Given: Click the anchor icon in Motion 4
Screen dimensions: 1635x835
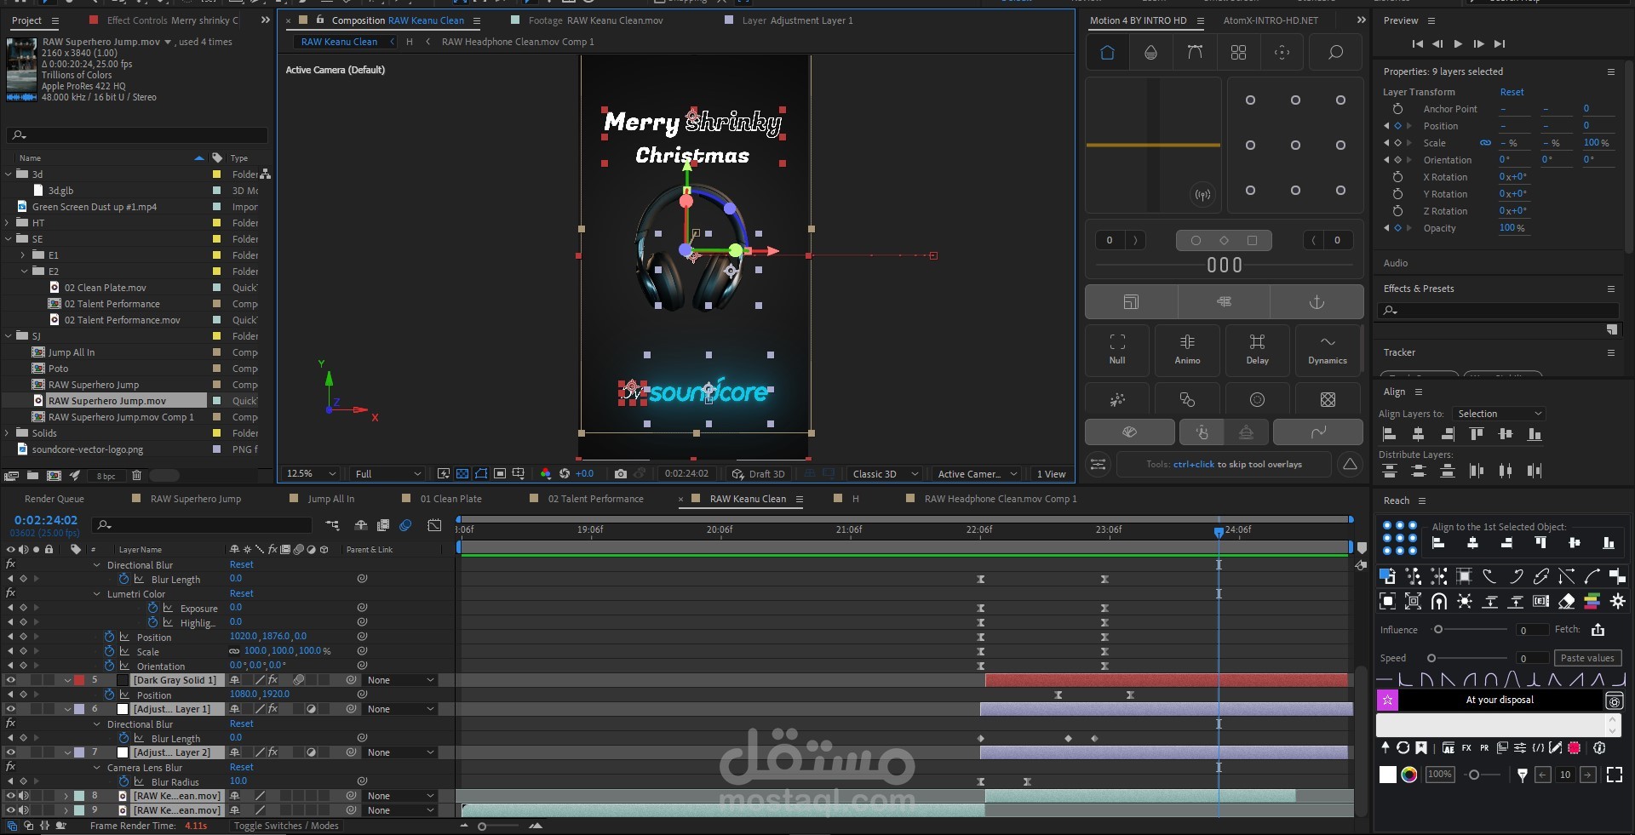Looking at the screenshot, I should [x=1317, y=302].
